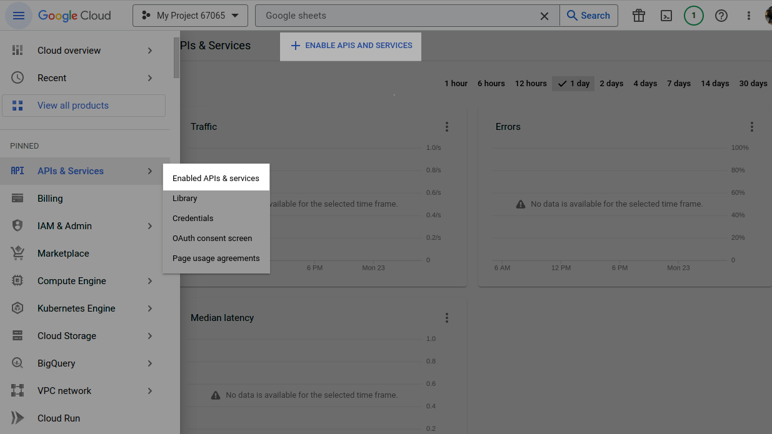
Task: Click the Recent clock icon
Action: coord(18,78)
